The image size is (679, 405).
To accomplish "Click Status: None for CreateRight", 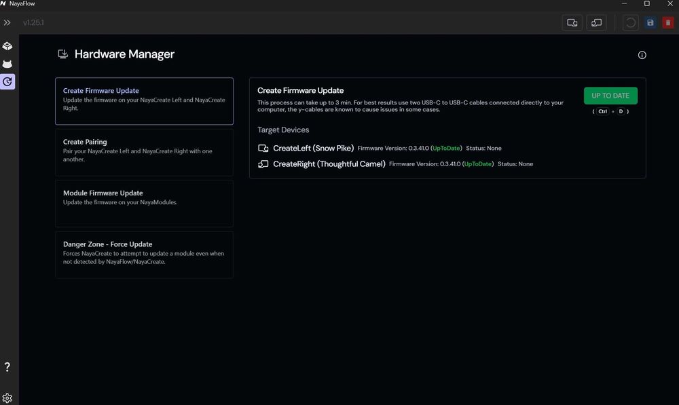I will (515, 164).
